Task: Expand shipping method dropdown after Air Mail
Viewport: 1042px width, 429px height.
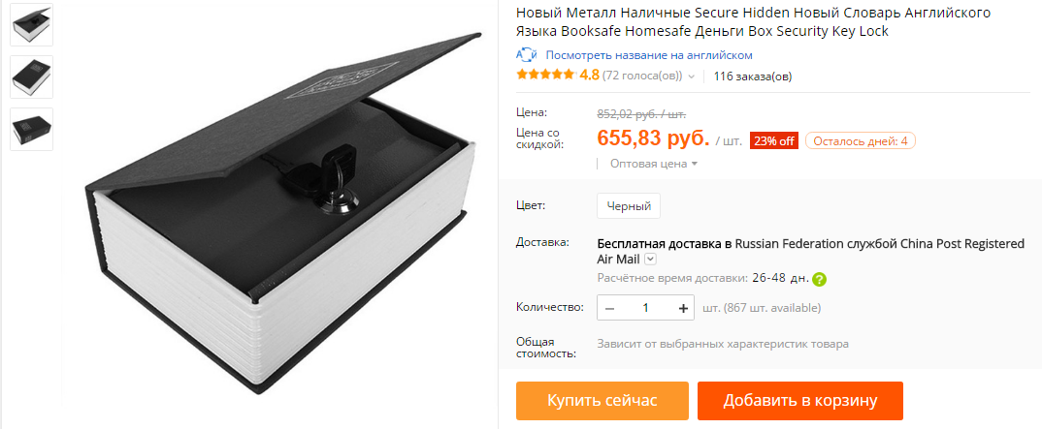Action: [x=651, y=260]
